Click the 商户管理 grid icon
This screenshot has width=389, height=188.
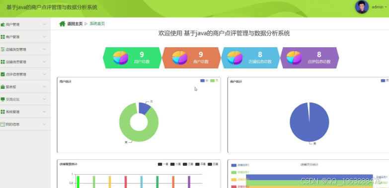pos(2,37)
